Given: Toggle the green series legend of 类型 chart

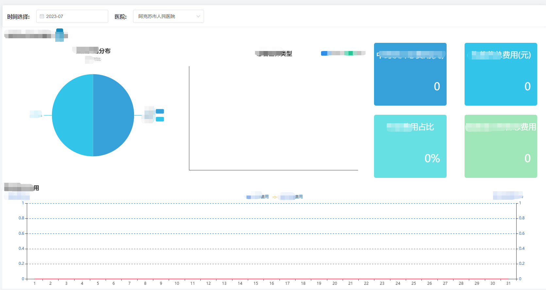Looking at the screenshot, I should click(x=349, y=53).
